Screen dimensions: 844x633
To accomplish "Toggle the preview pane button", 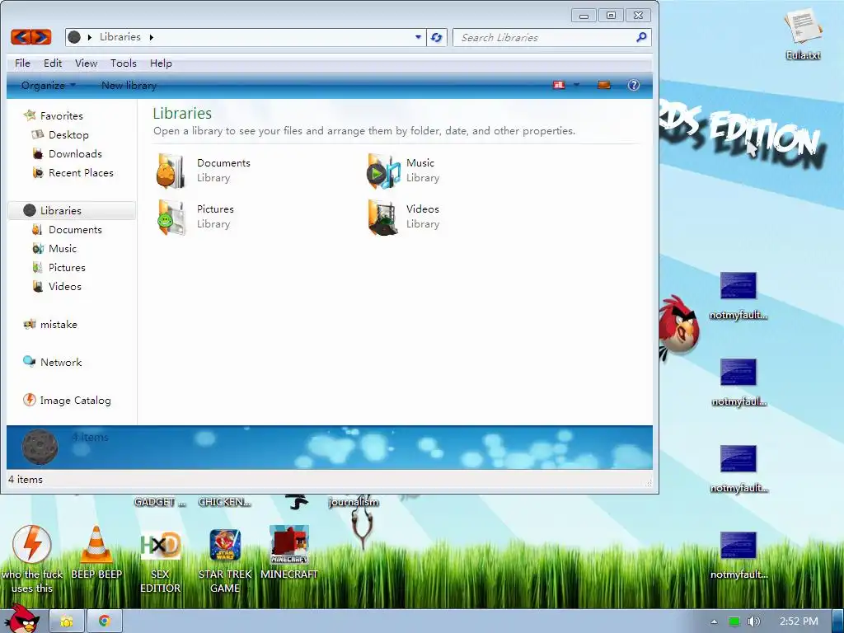I will tap(604, 85).
